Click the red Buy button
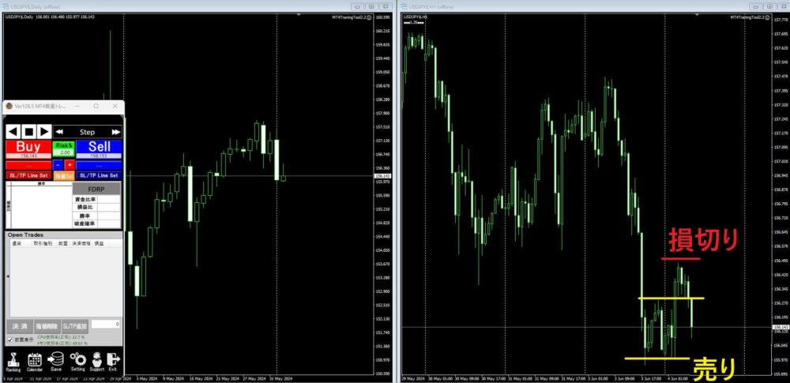The image size is (790, 383). 28,149
